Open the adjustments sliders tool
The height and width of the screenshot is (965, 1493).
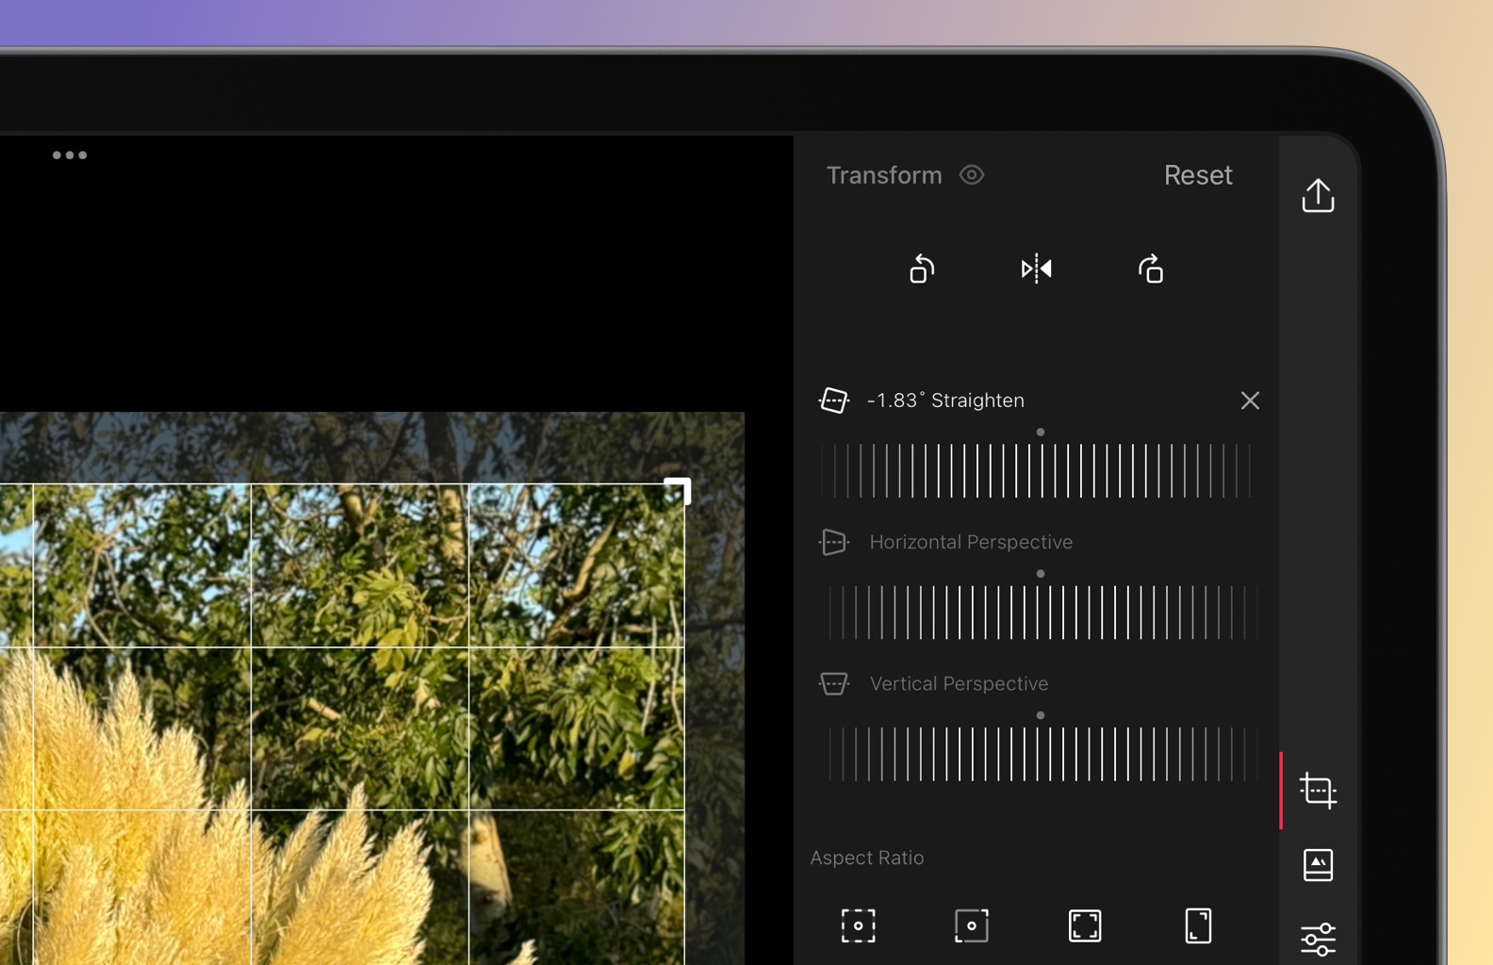tap(1318, 940)
